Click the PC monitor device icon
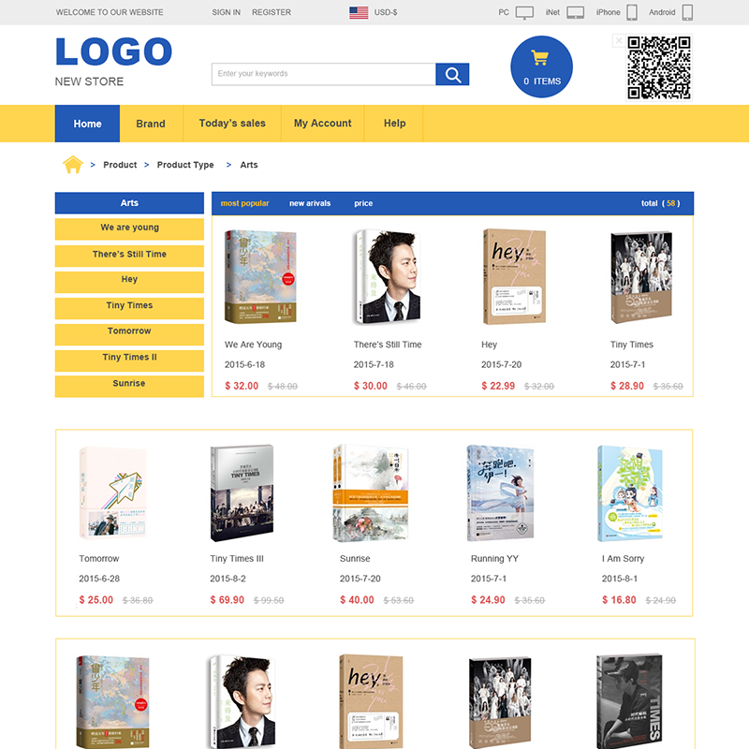The width and height of the screenshot is (749, 749). (x=525, y=13)
